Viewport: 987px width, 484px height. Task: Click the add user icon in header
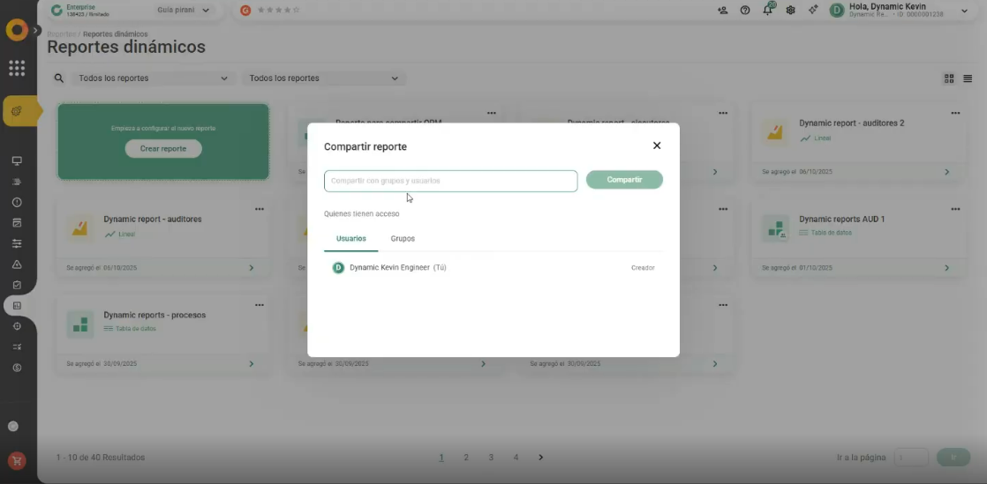[723, 11]
